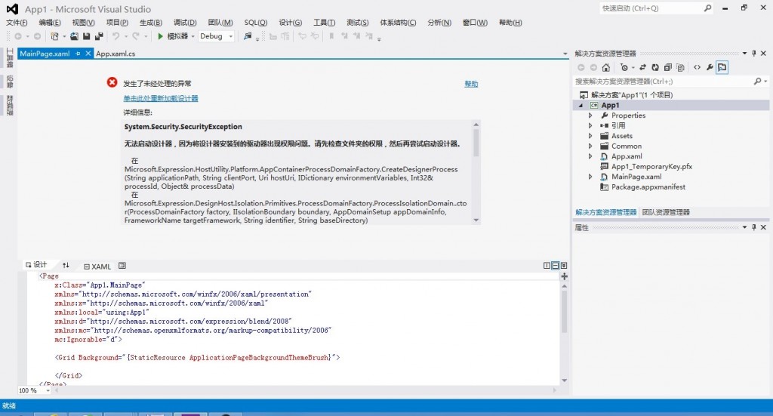Swap design and XAML panes
The width and height of the screenshot is (773, 416).
click(66, 265)
